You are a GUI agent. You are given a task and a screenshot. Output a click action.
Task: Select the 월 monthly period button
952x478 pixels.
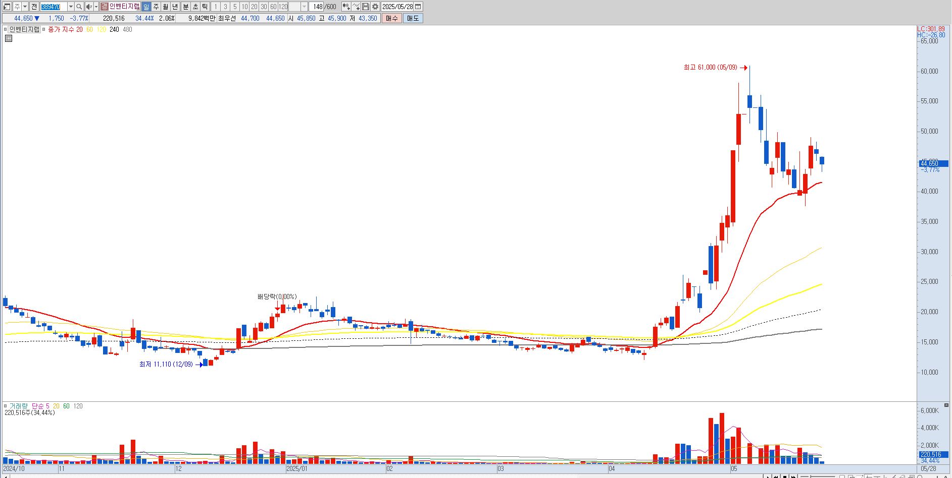165,7
